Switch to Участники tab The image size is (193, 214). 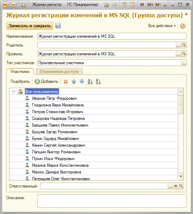(20, 72)
